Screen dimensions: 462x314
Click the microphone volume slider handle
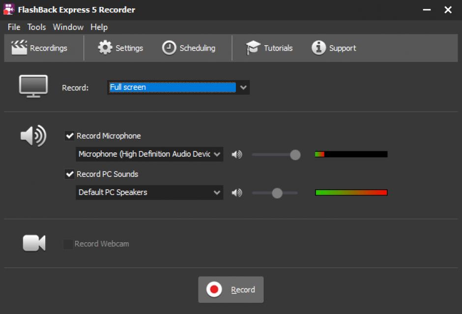tap(295, 155)
